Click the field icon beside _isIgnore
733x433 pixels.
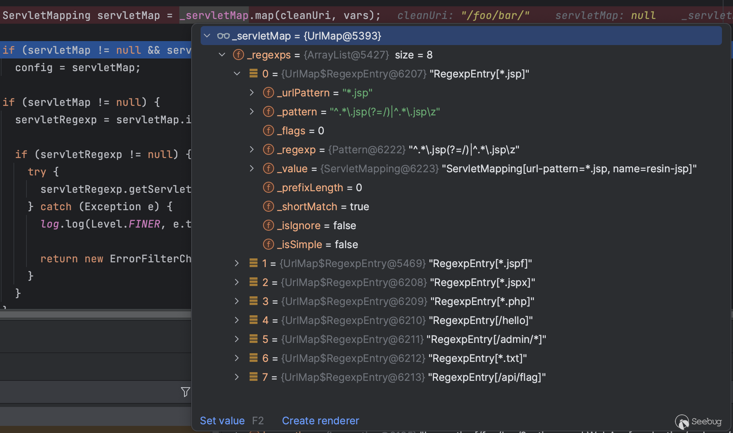click(x=268, y=226)
